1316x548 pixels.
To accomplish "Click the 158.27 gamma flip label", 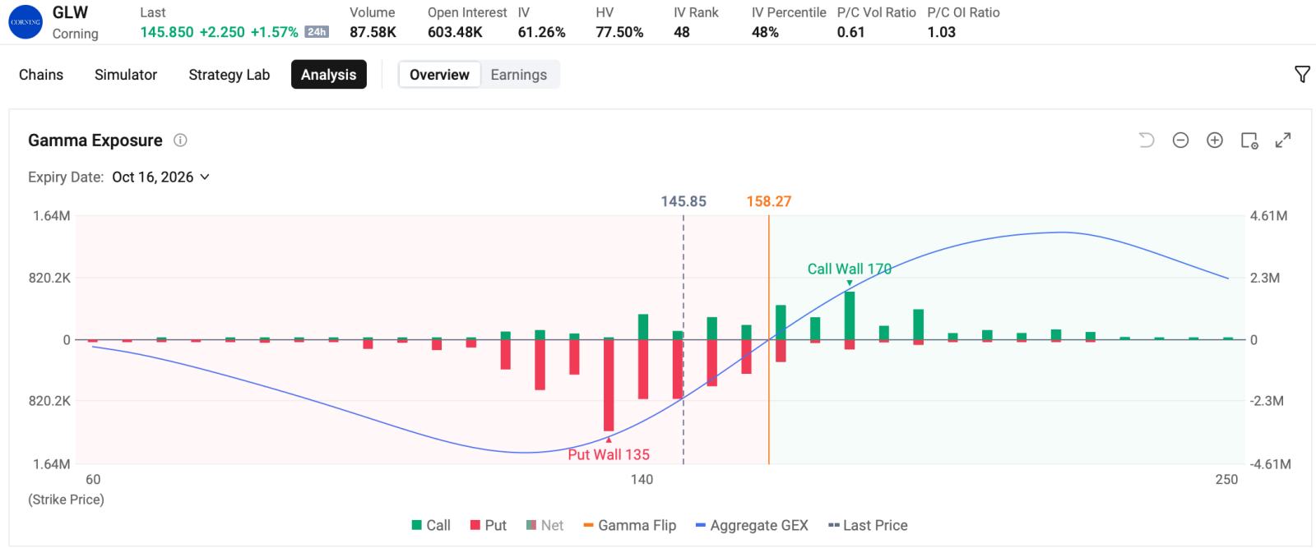I will 769,201.
